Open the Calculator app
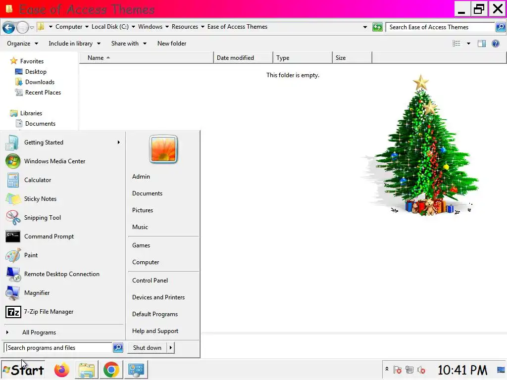 tap(64, 180)
